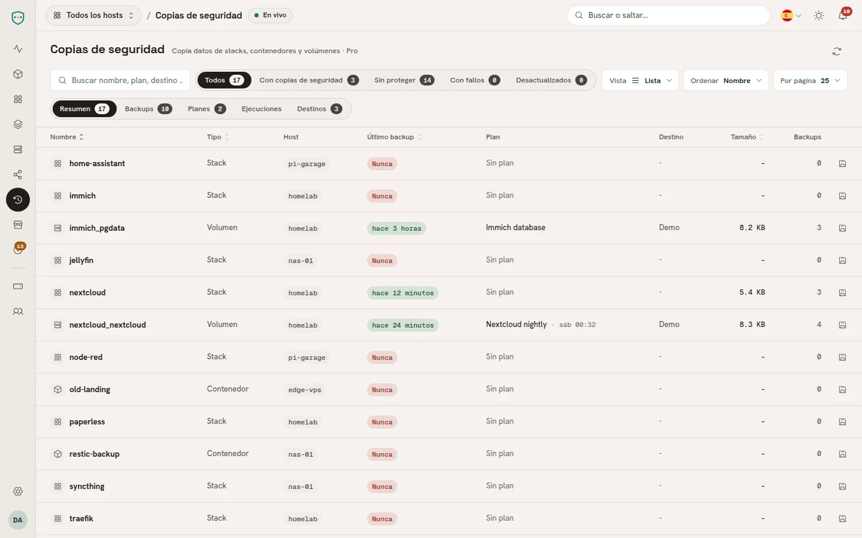Image resolution: width=862 pixels, height=538 pixels.
Task: Open the Todos los hosts selector
Action: 93,16
